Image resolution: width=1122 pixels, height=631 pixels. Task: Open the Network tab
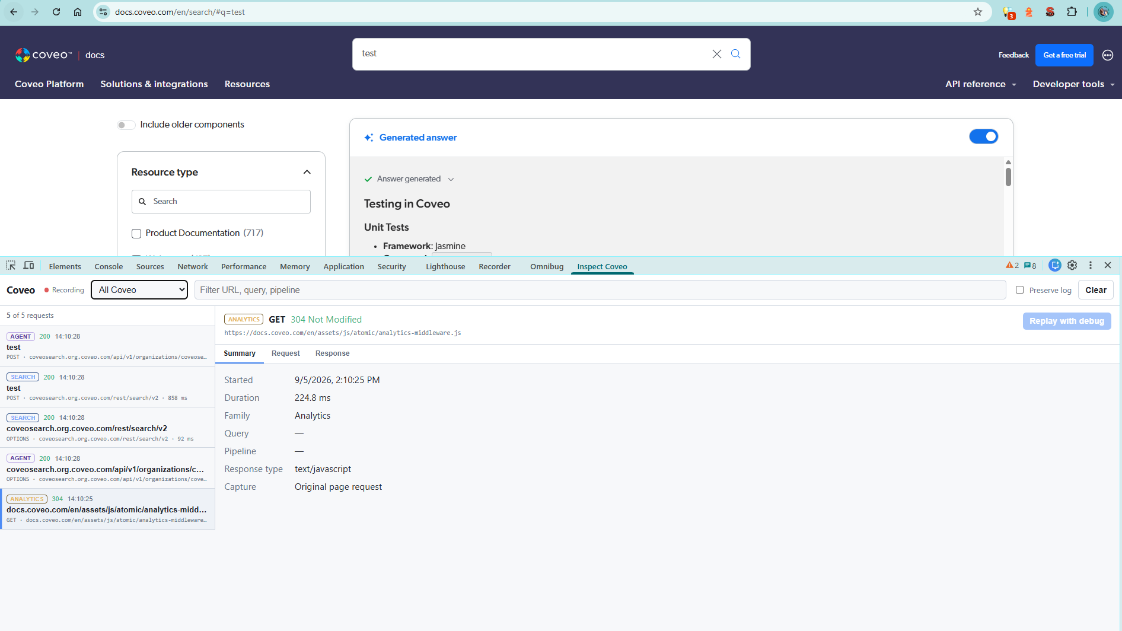pyautogui.click(x=193, y=266)
